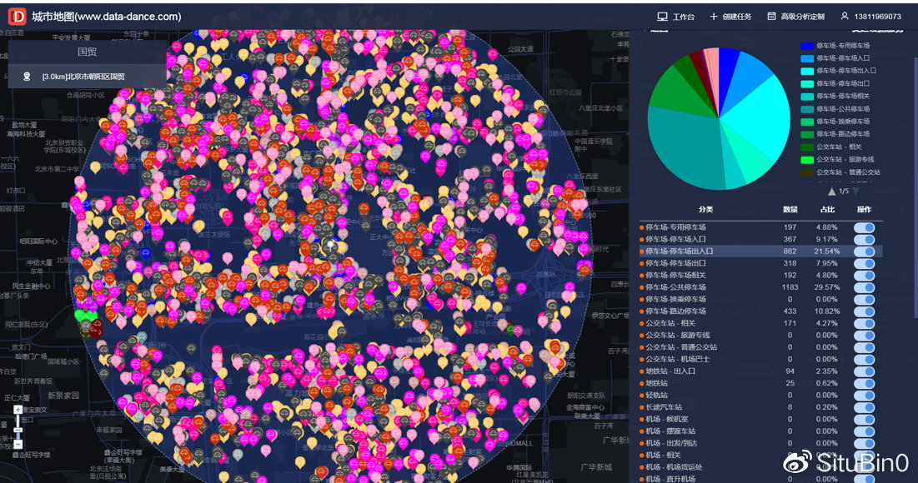Click the large teal pie chart slice
Image resolution: width=918 pixels, height=483 pixels.
click(x=685, y=147)
